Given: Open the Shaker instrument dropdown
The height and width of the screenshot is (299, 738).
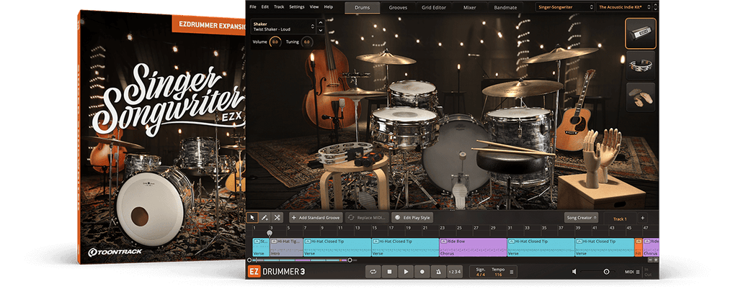Looking at the screenshot, I should [283, 27].
